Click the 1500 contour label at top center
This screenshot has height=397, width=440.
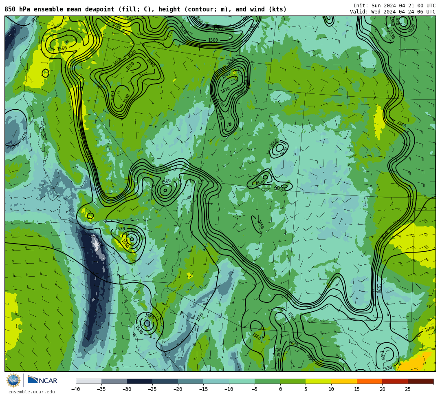pyautogui.click(x=213, y=40)
